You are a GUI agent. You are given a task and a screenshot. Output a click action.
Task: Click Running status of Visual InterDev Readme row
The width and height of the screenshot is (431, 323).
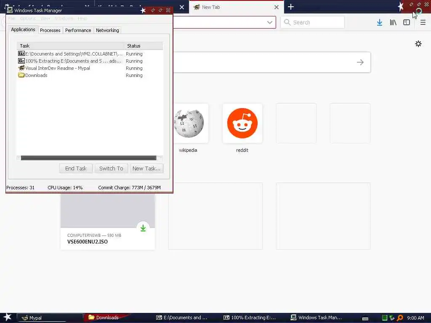click(x=134, y=68)
